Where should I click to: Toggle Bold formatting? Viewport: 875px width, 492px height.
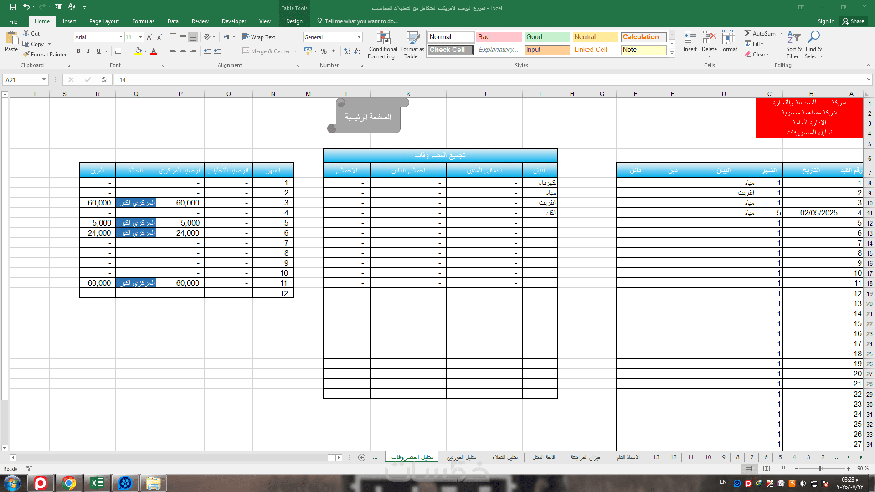click(x=78, y=51)
